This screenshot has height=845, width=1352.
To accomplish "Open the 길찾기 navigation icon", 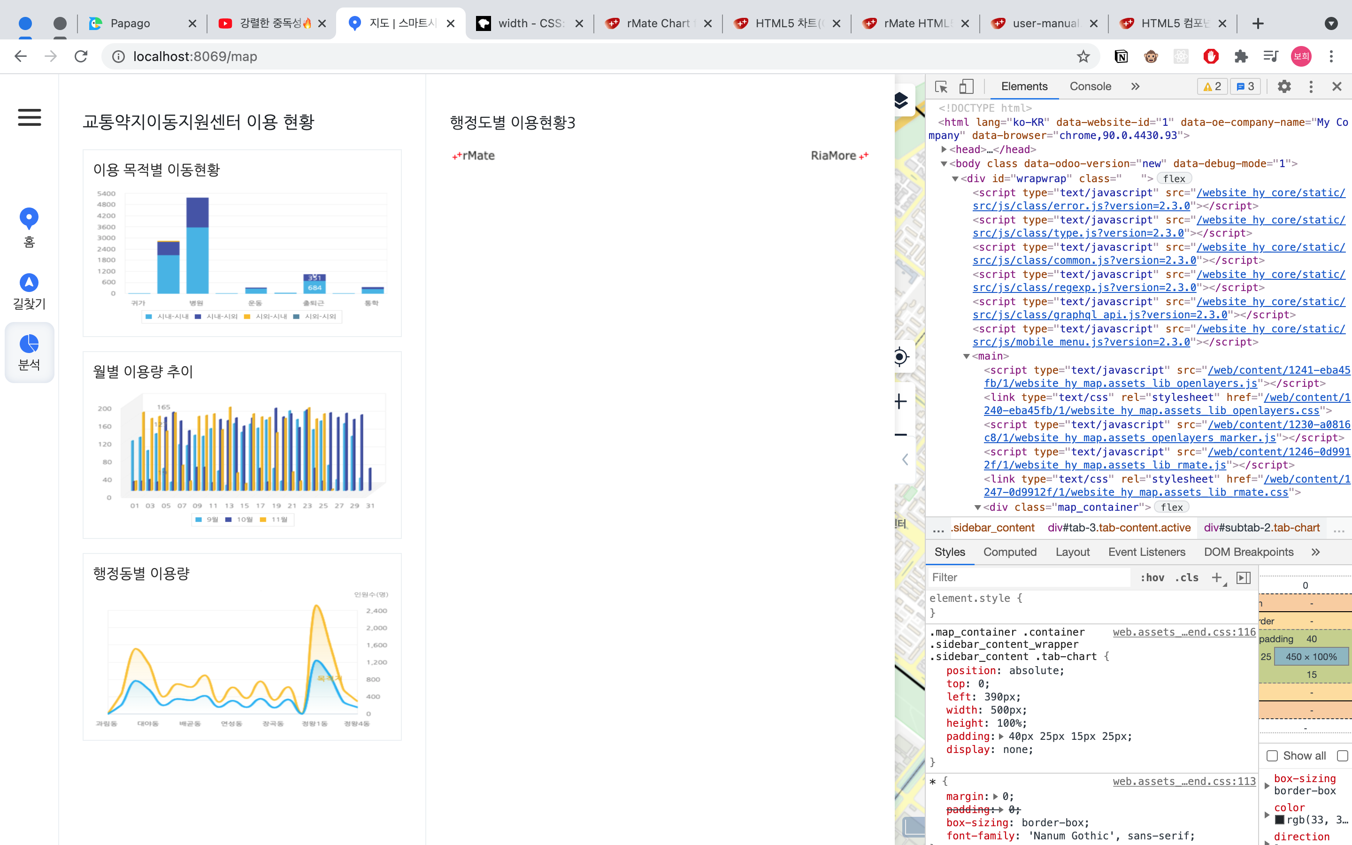I will tap(29, 283).
